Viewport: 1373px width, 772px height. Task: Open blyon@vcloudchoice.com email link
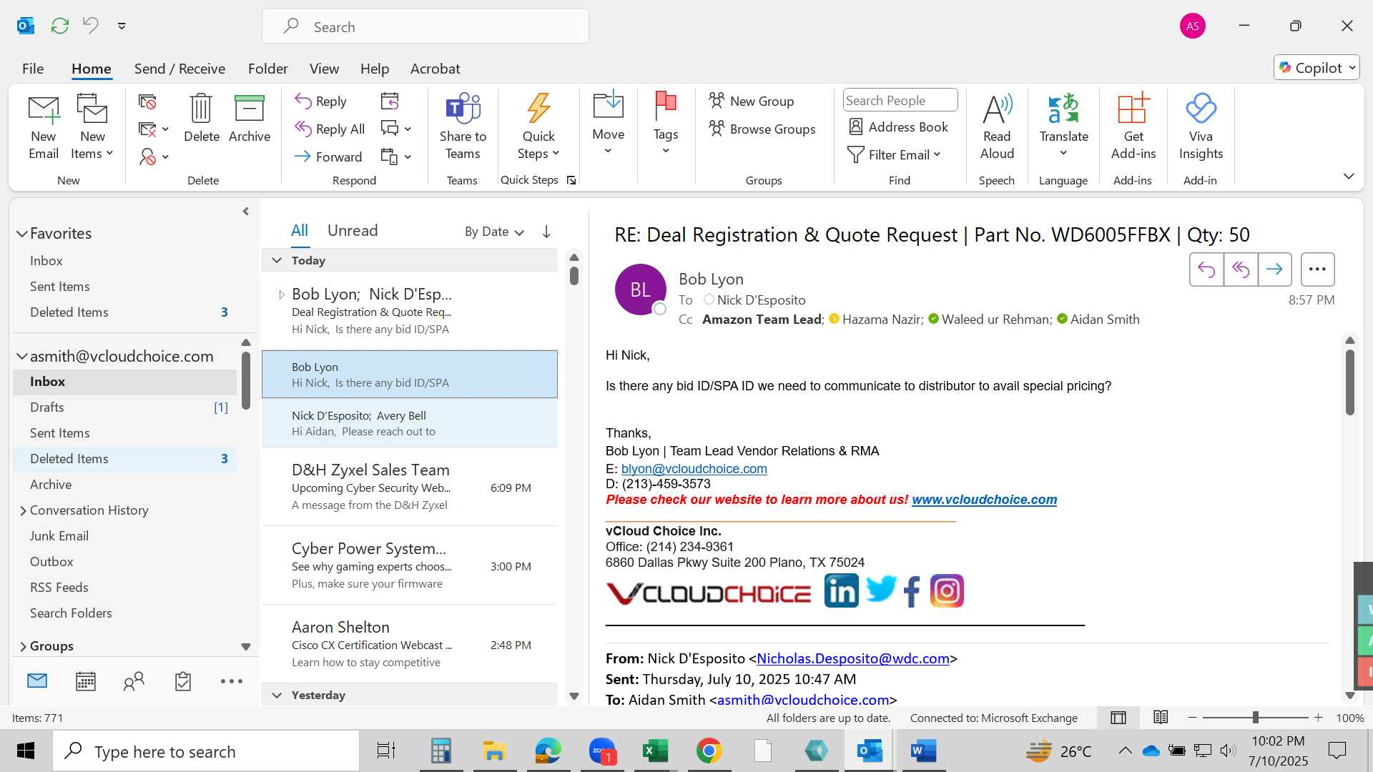point(694,469)
